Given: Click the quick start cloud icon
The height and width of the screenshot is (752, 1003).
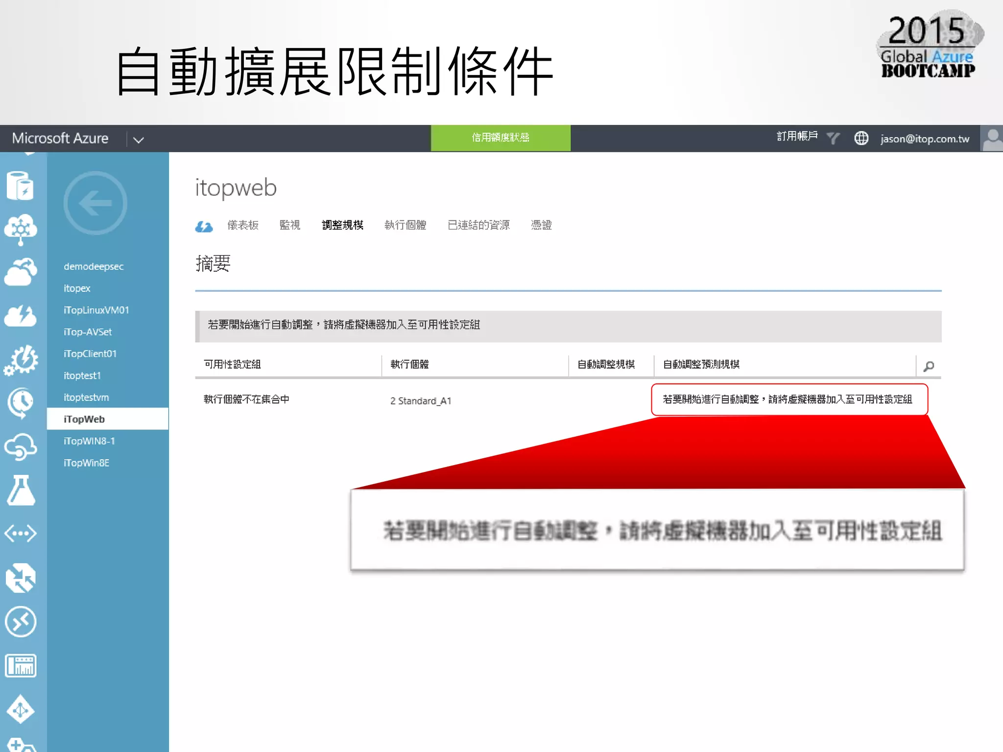Looking at the screenshot, I should click(x=203, y=226).
